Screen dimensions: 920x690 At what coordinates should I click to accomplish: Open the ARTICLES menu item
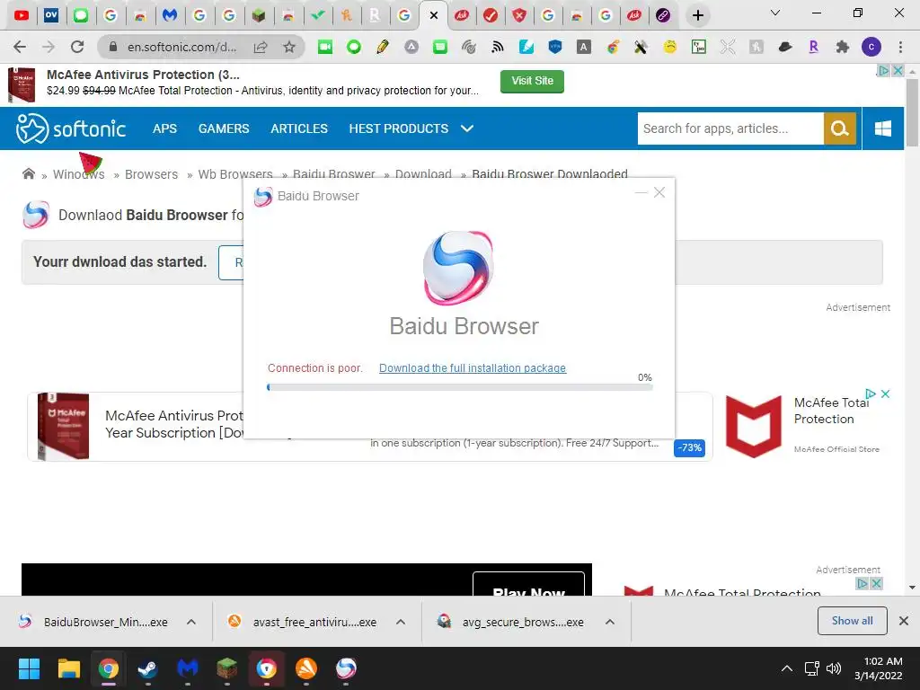299,128
